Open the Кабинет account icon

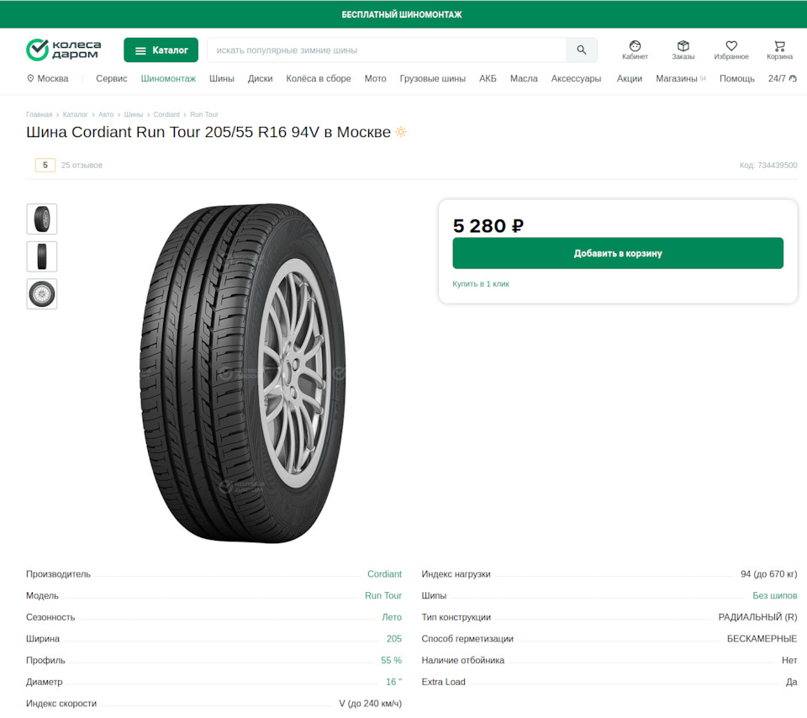tap(635, 47)
